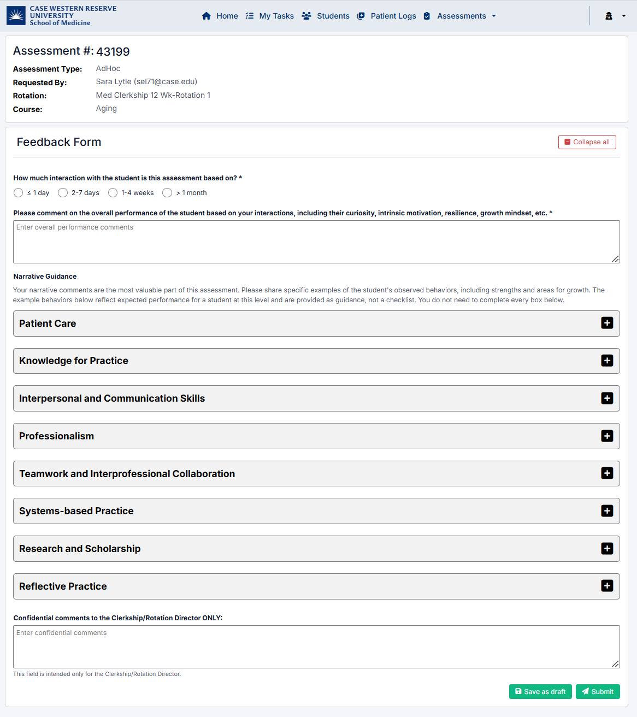This screenshot has width=637, height=717.
Task: Expand the Professionalism section
Action: pyautogui.click(x=607, y=436)
